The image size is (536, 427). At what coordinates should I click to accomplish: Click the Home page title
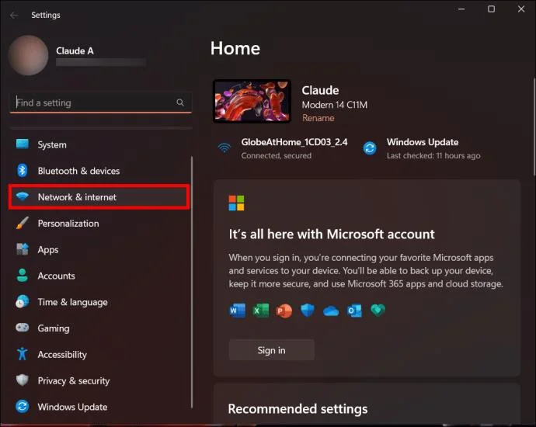[x=235, y=48]
